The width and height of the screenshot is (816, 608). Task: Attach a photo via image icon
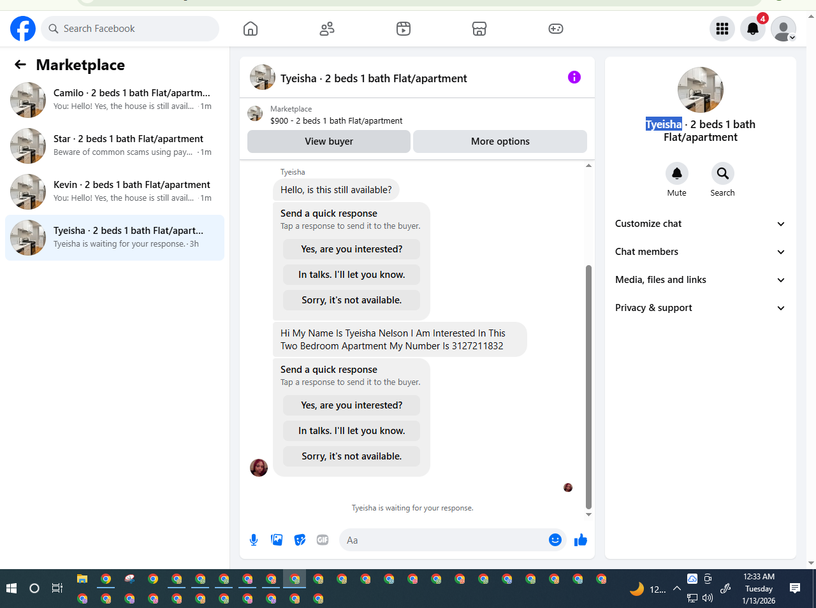coord(277,540)
